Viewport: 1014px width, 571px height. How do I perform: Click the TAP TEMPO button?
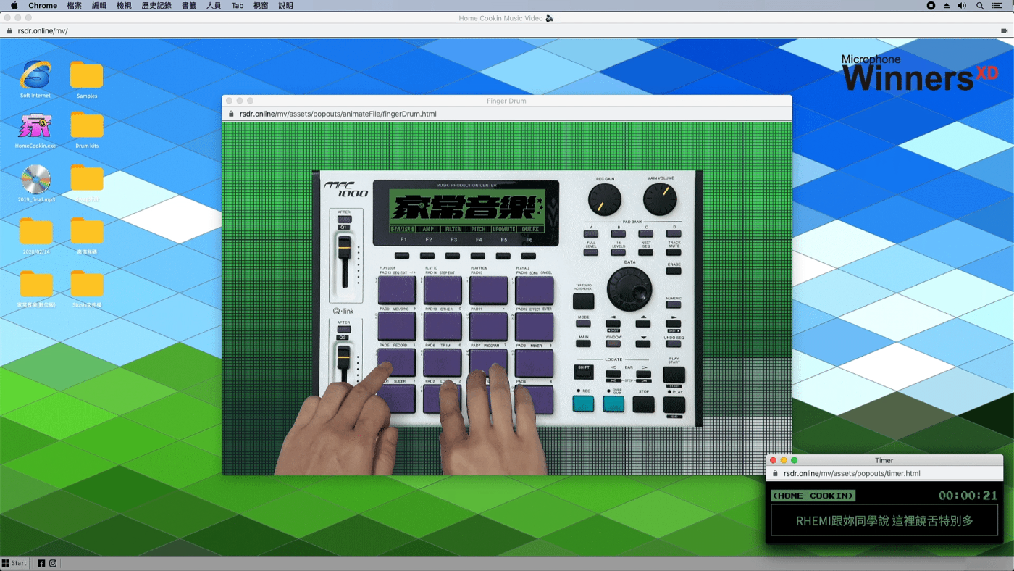pyautogui.click(x=584, y=301)
